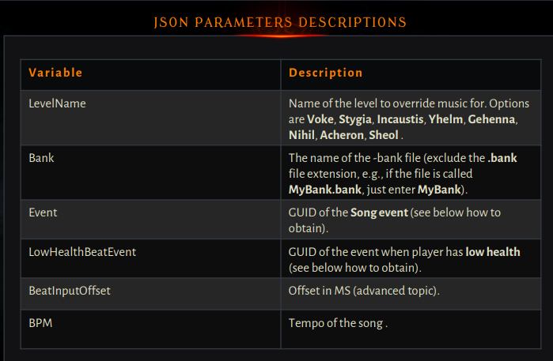
Task: Click the bold Gehenna level name
Action: pos(491,119)
